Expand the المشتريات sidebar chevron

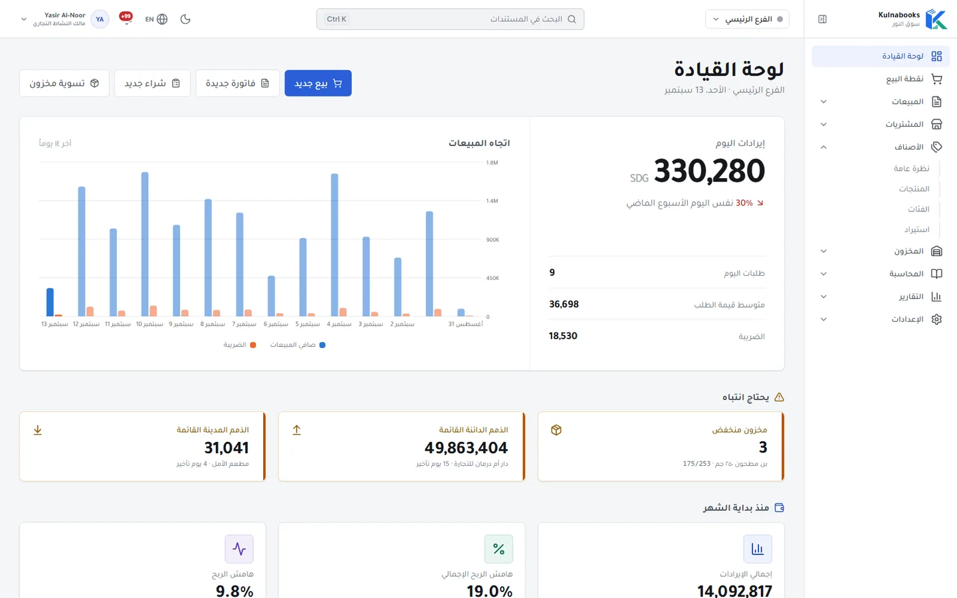click(x=823, y=124)
